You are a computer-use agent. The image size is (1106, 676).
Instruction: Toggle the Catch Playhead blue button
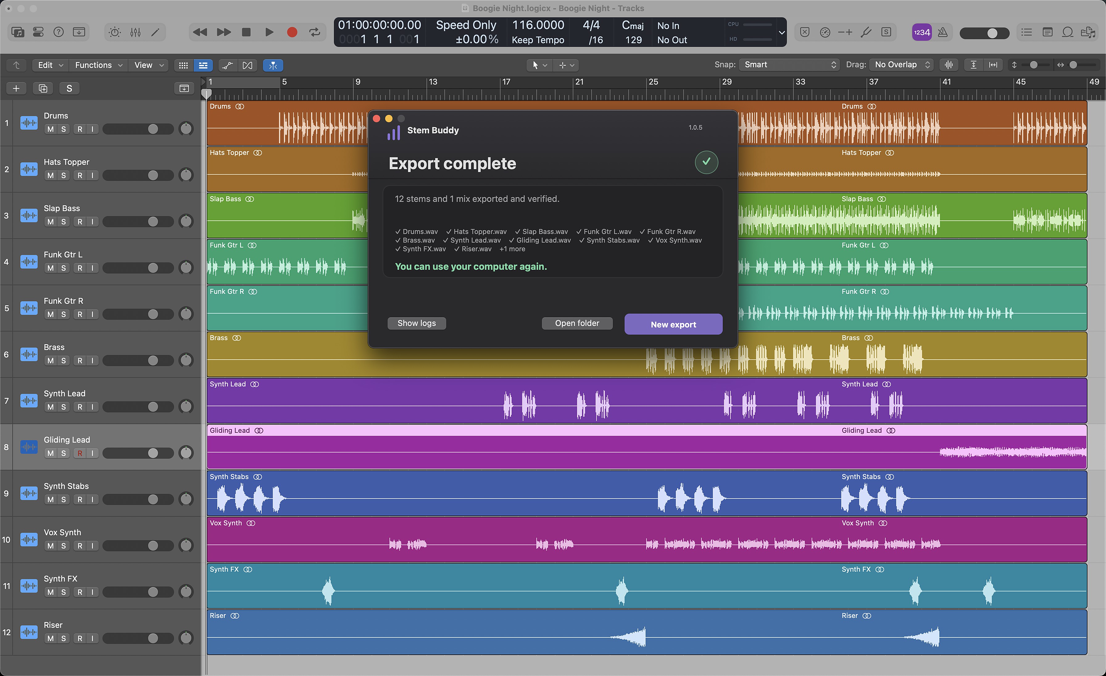tap(273, 65)
